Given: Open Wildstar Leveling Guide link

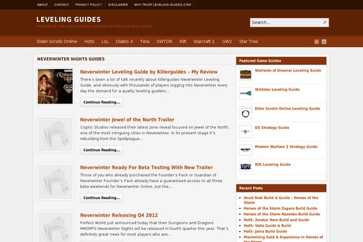Looking at the screenshot, I should pos(277,90).
